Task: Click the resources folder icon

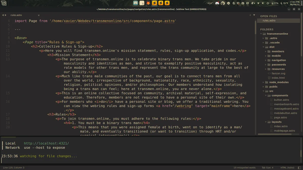Action: tap(269, 69)
